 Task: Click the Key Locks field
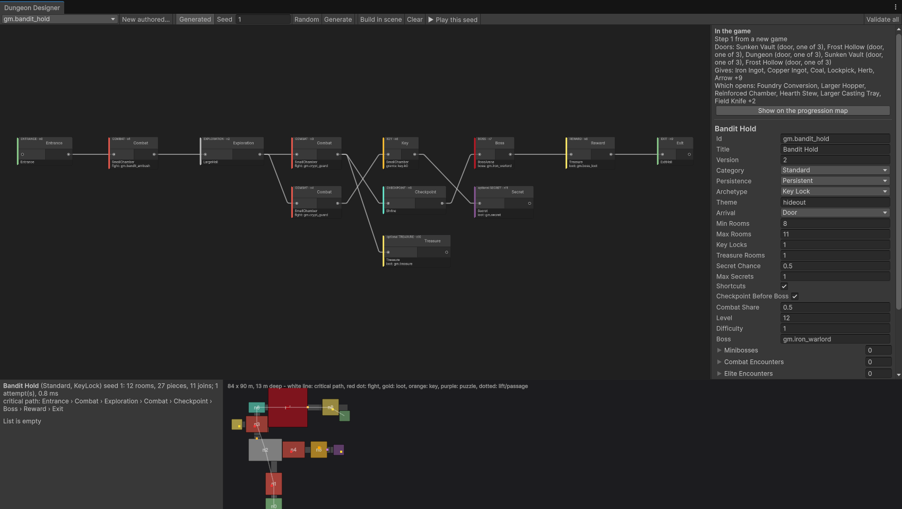835,245
